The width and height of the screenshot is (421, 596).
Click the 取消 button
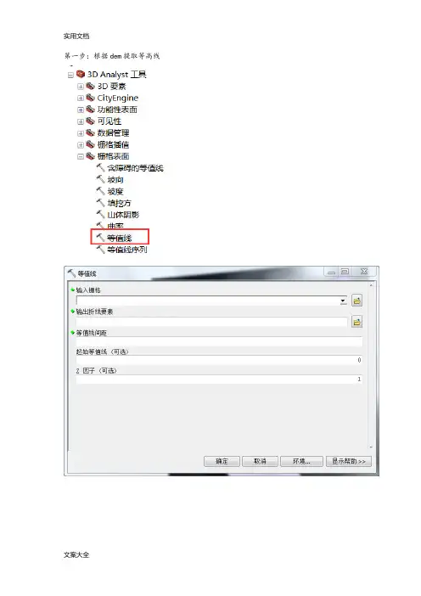click(x=261, y=461)
